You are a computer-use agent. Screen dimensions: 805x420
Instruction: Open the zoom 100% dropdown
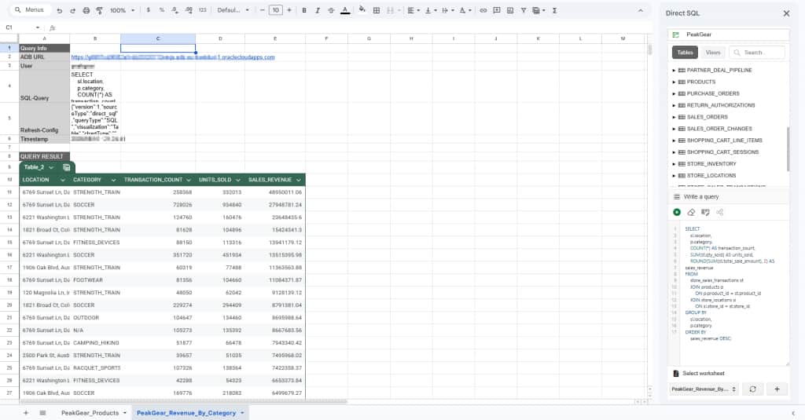(122, 10)
